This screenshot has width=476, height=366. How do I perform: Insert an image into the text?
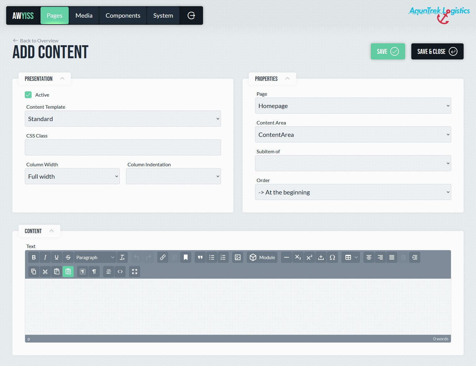238,257
